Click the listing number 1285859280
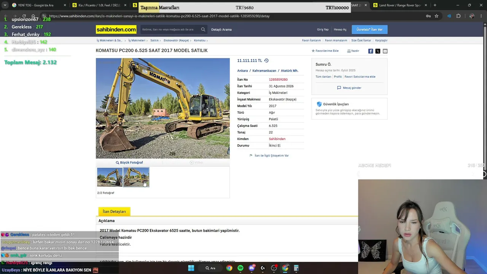The height and width of the screenshot is (274, 487). tap(278, 80)
